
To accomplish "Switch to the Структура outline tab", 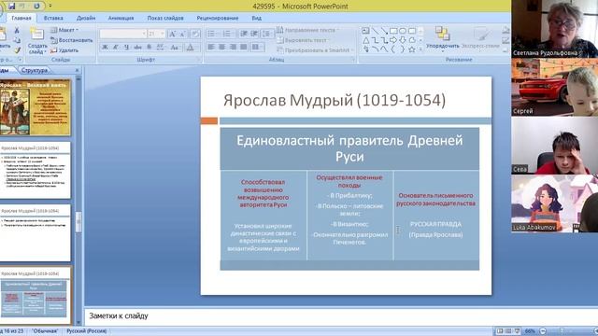I will [35, 71].
